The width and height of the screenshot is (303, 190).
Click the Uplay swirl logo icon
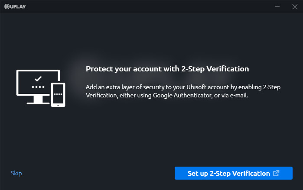(7, 6)
